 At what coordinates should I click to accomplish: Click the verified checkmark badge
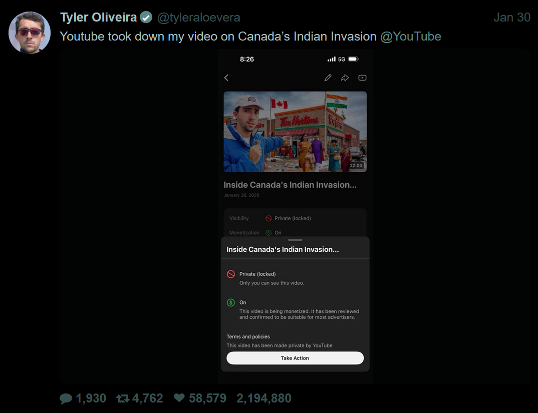coord(146,18)
